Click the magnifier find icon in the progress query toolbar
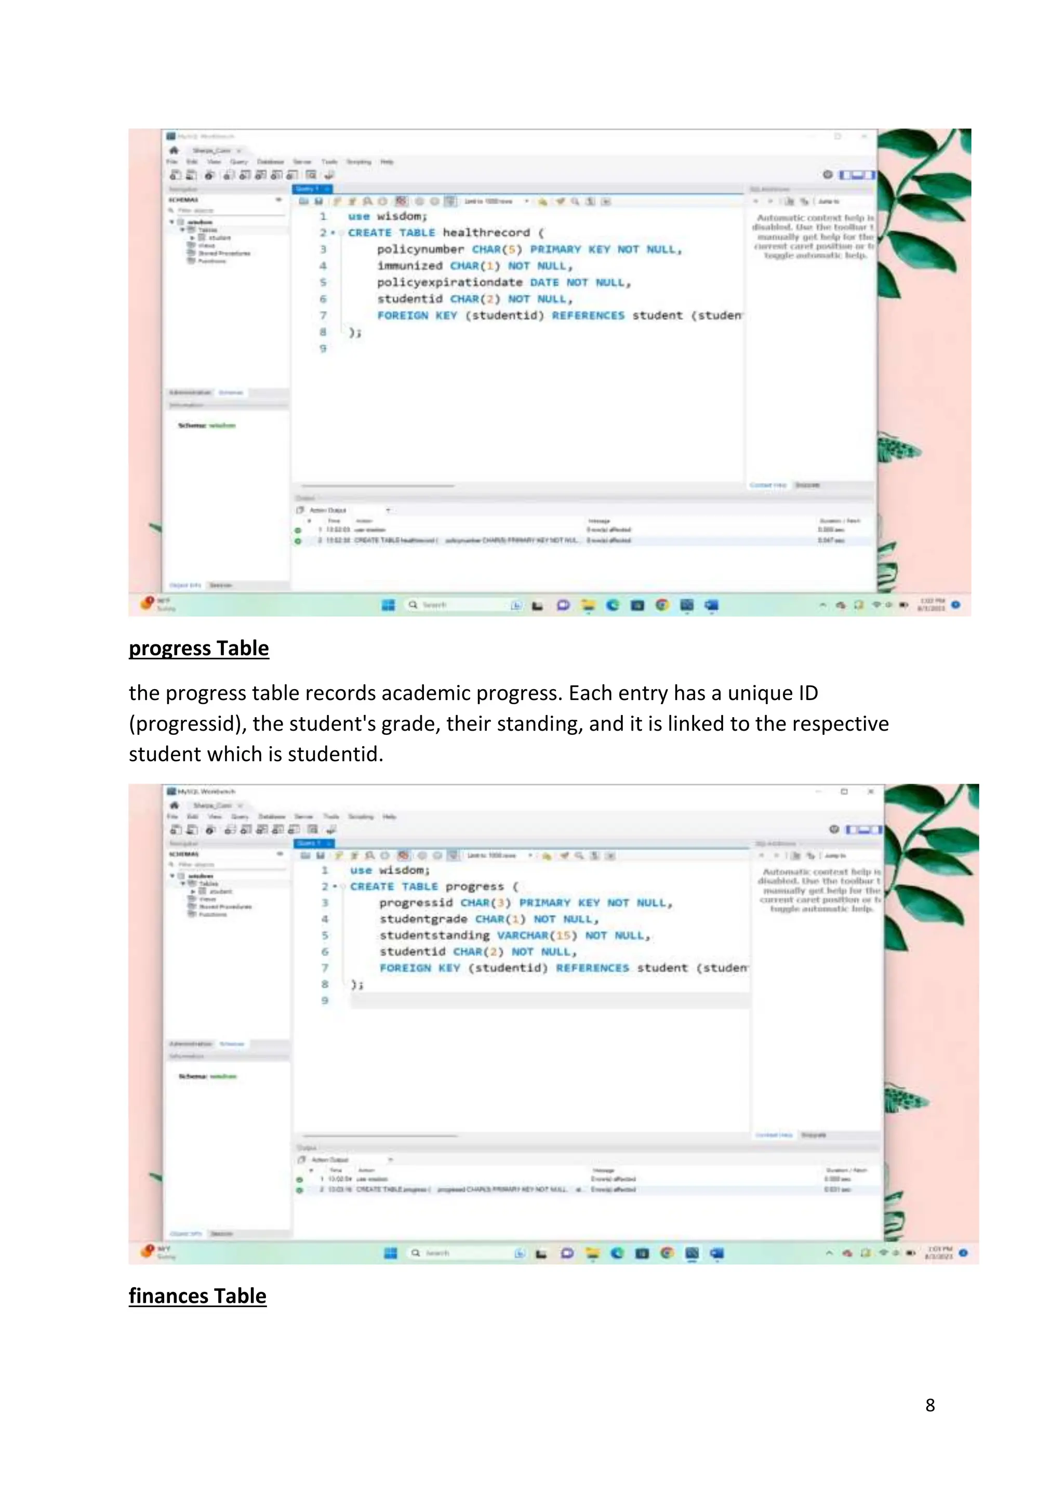Viewport: 1064px width, 1505px height. [579, 855]
